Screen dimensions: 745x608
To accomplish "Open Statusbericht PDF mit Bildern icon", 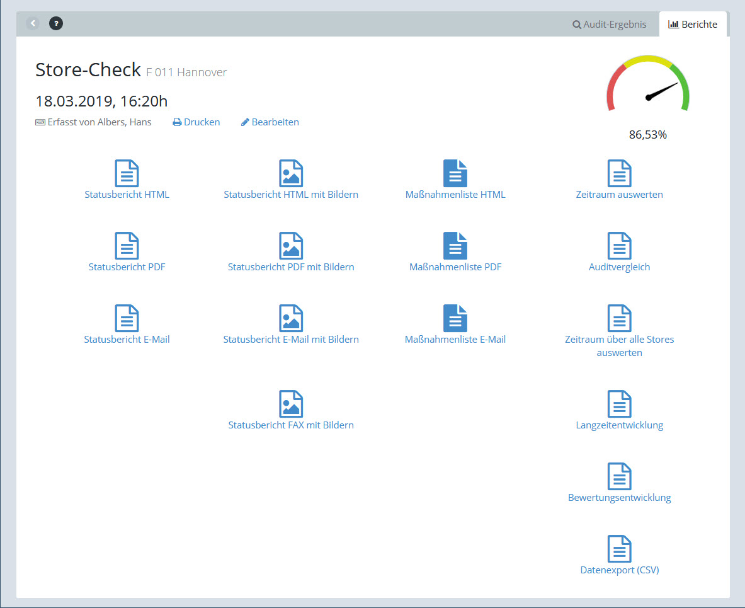I will 291,246.
